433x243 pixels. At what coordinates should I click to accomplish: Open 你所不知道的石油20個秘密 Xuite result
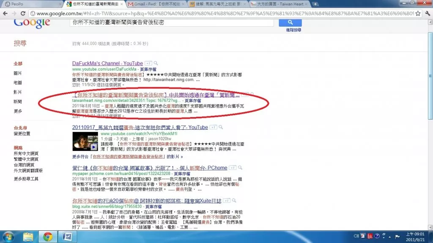[147, 201]
